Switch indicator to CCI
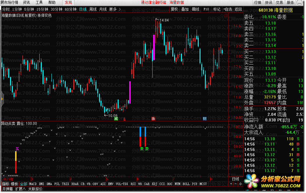The height and width of the screenshot is (193, 306). coord(162,184)
